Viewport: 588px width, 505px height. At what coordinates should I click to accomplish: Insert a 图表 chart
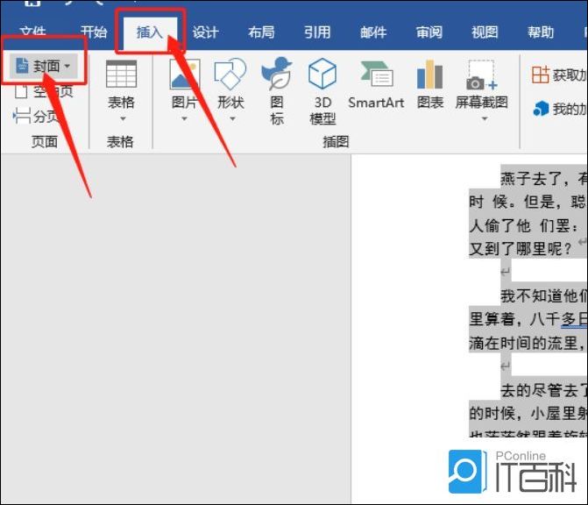(x=430, y=84)
